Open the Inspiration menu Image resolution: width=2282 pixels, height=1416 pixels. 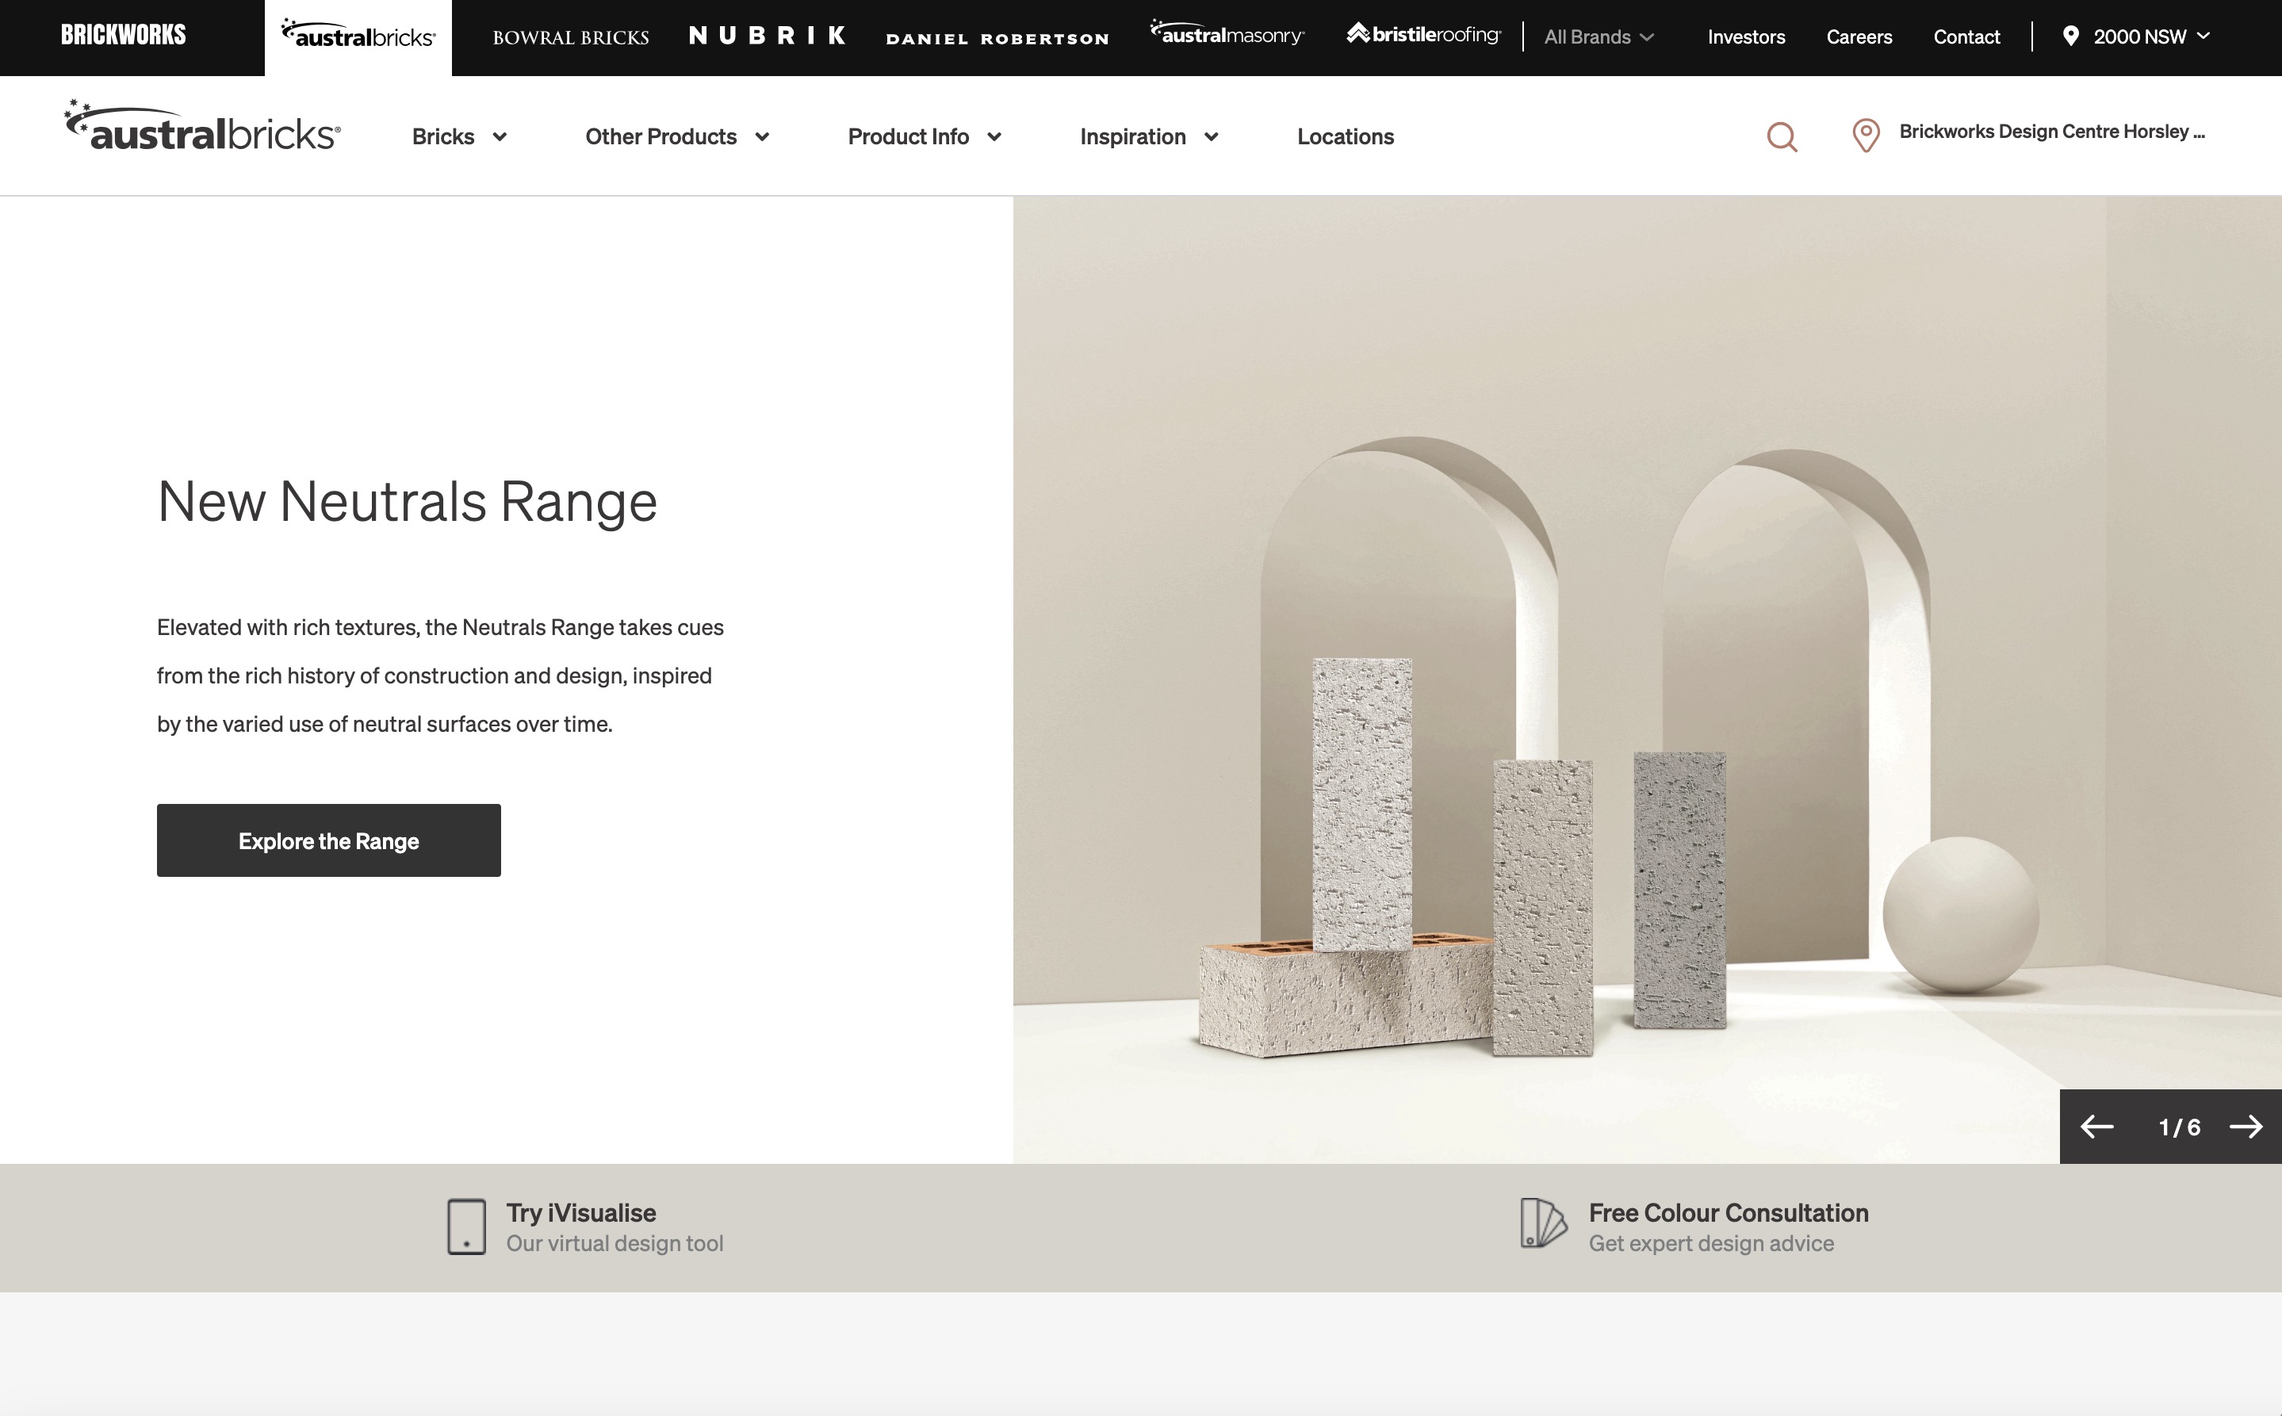[1149, 136]
